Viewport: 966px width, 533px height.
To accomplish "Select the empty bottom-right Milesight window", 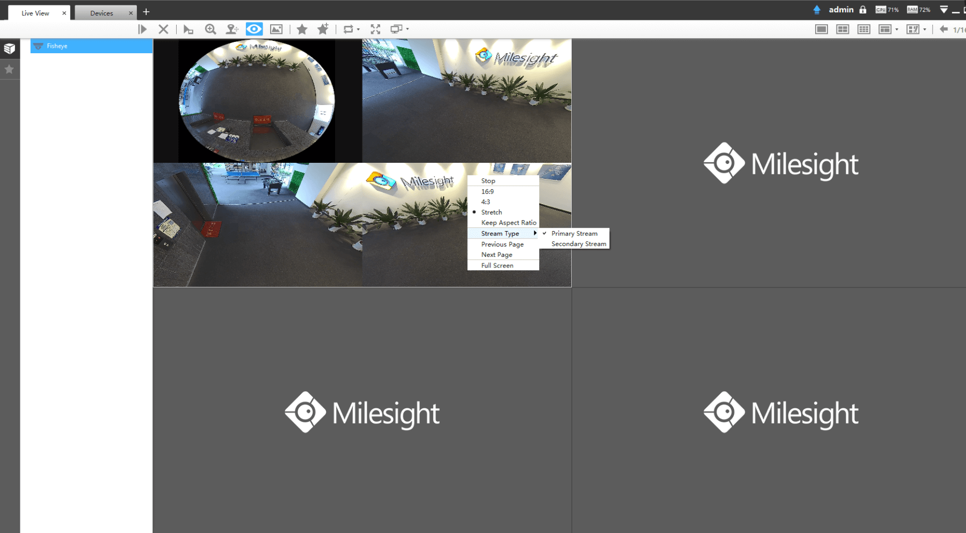I will [x=769, y=410].
